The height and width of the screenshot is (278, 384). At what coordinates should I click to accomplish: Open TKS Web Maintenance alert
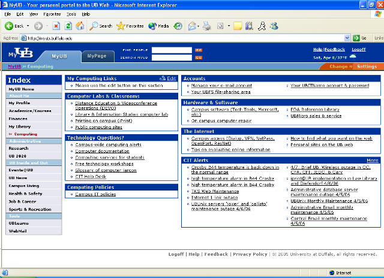215,191
